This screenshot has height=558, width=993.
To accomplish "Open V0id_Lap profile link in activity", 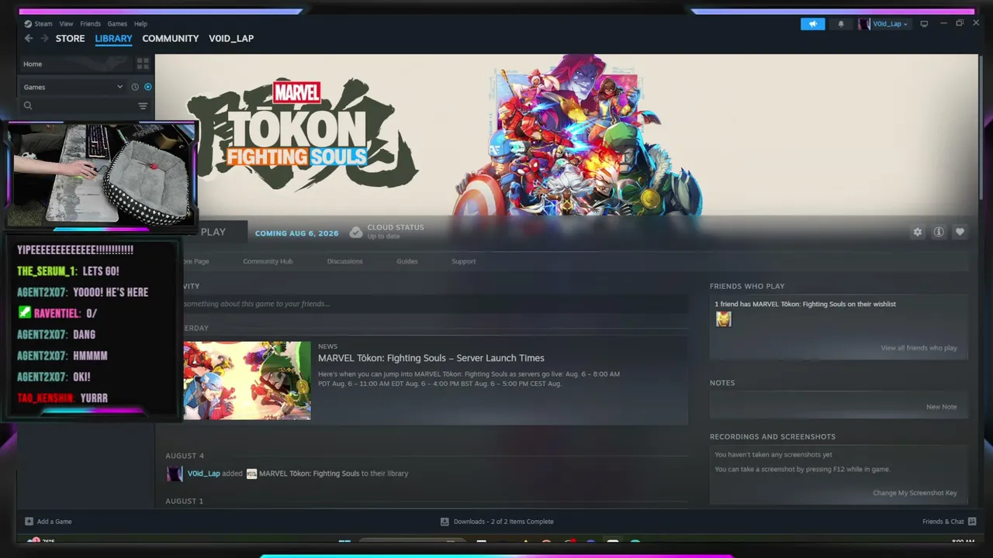I will 203,474.
